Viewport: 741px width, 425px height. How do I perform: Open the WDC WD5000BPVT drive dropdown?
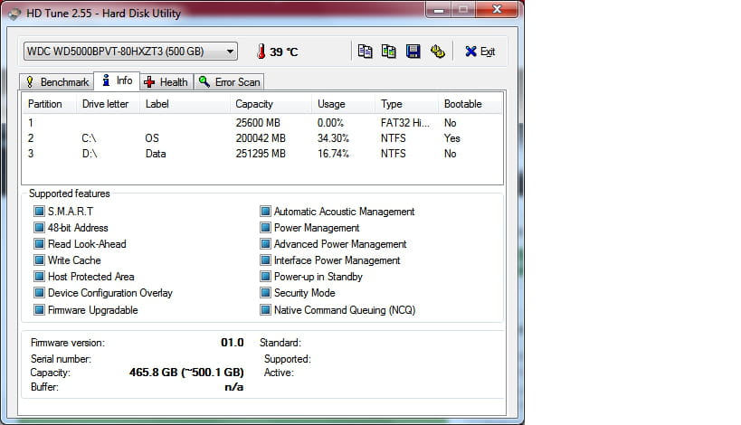130,51
